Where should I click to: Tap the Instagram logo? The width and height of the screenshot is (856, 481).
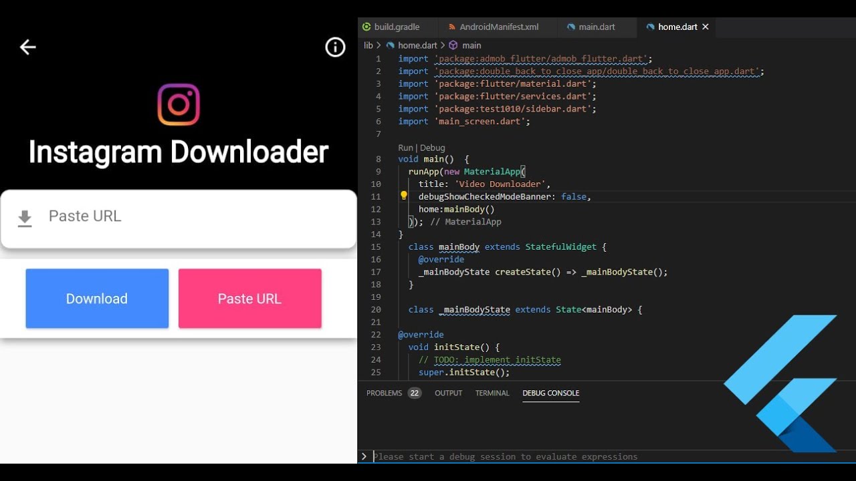click(179, 104)
